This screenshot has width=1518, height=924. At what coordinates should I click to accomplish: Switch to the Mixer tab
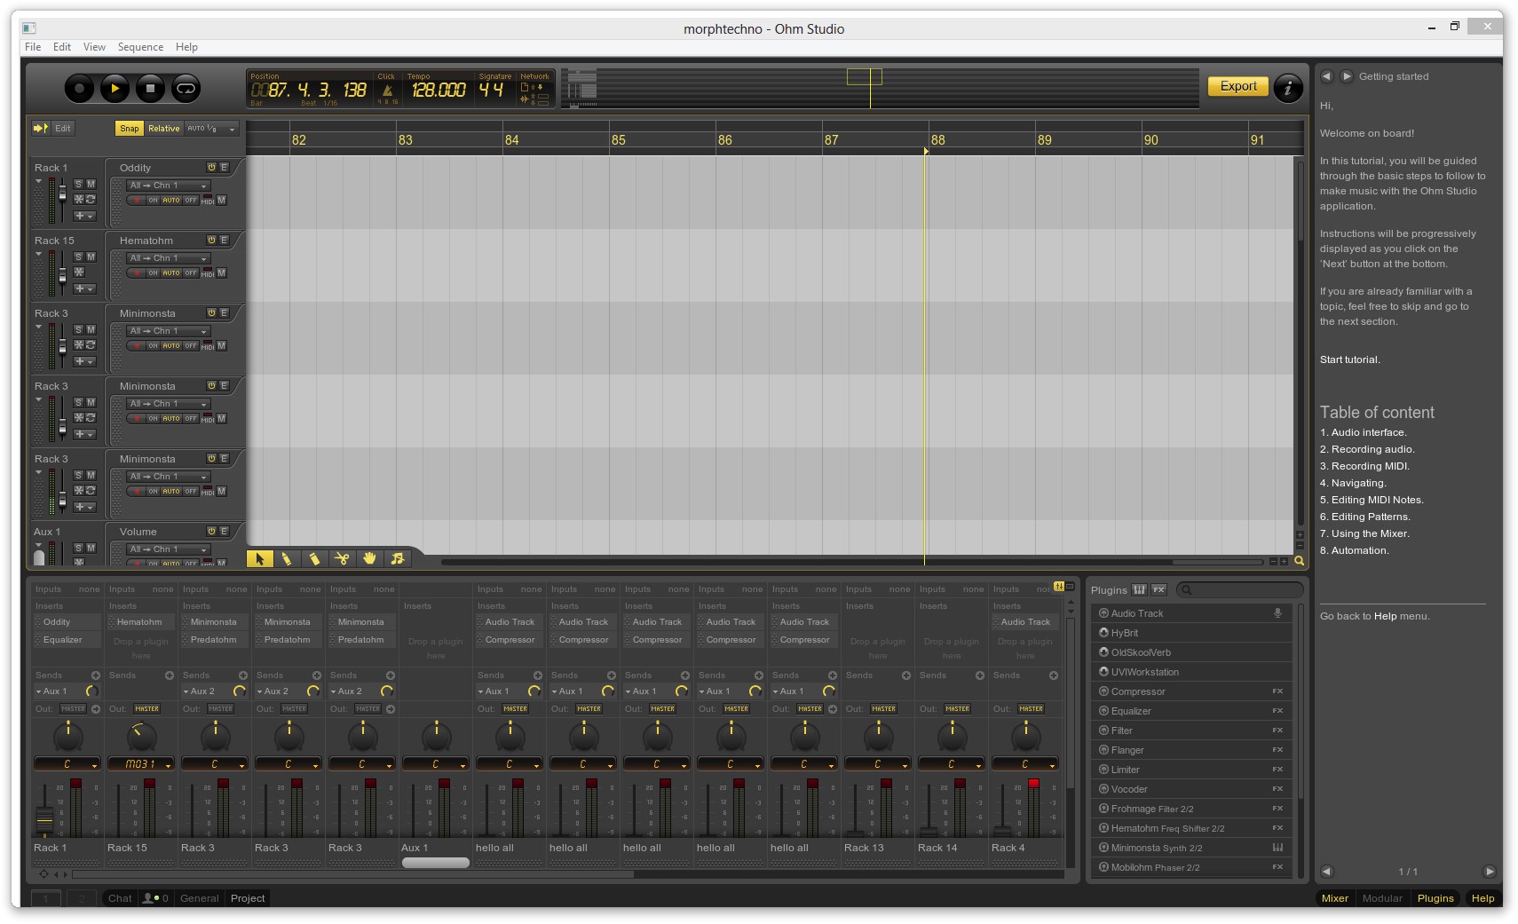1334,898
